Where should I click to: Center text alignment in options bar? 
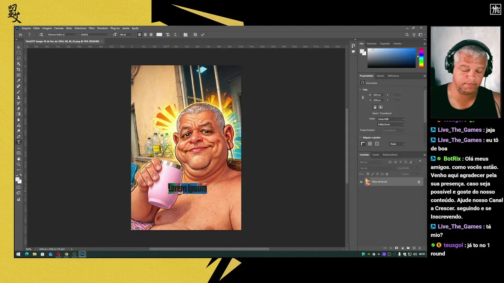pos(145,35)
